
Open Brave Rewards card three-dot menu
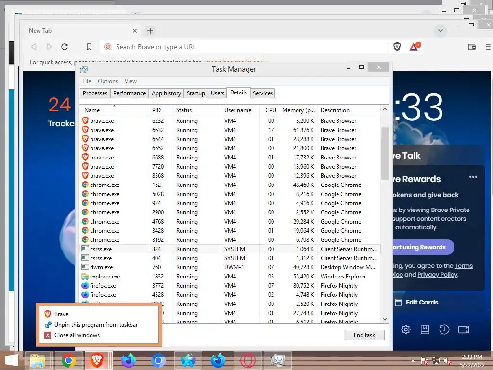[x=473, y=177]
